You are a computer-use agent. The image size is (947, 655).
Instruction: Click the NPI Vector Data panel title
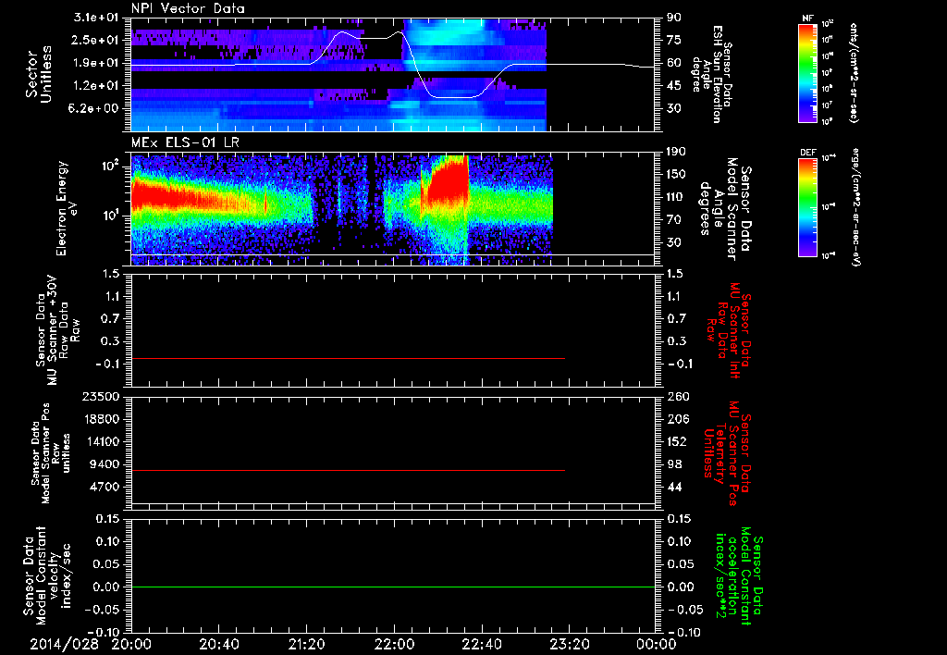point(188,8)
